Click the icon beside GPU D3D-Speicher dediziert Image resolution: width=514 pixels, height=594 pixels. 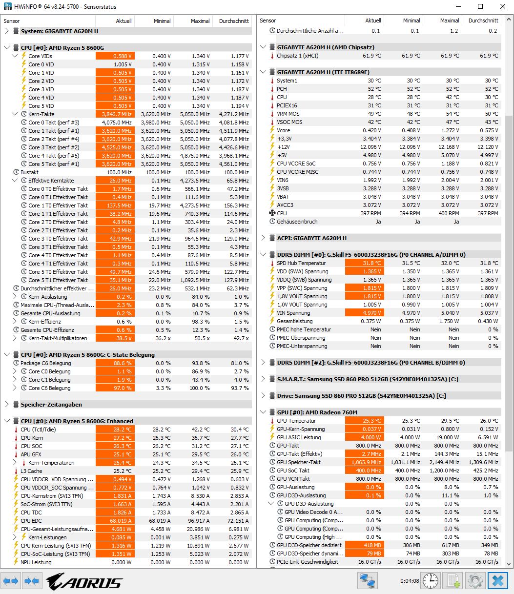click(x=272, y=545)
